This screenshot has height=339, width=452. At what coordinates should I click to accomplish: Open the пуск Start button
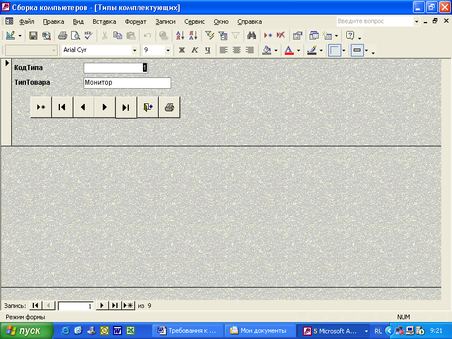[27, 331]
